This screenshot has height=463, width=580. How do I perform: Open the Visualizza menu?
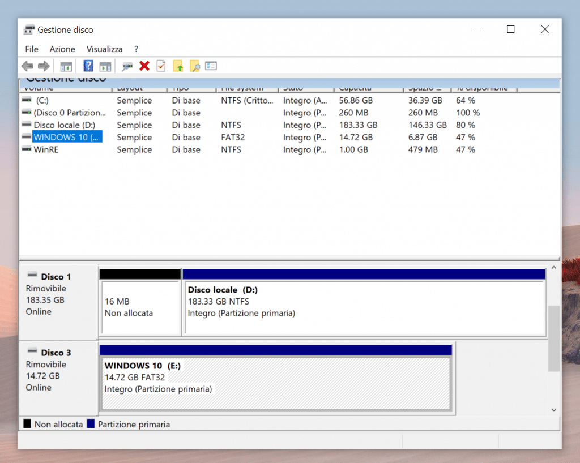(104, 49)
